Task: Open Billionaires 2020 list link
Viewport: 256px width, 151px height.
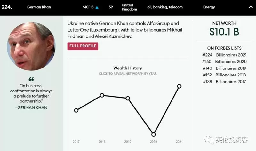Action: 231,62
